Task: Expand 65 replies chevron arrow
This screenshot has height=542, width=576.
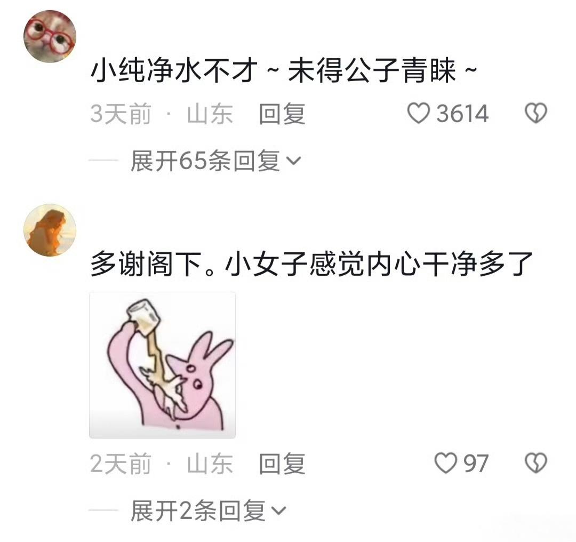Action: click(x=293, y=161)
